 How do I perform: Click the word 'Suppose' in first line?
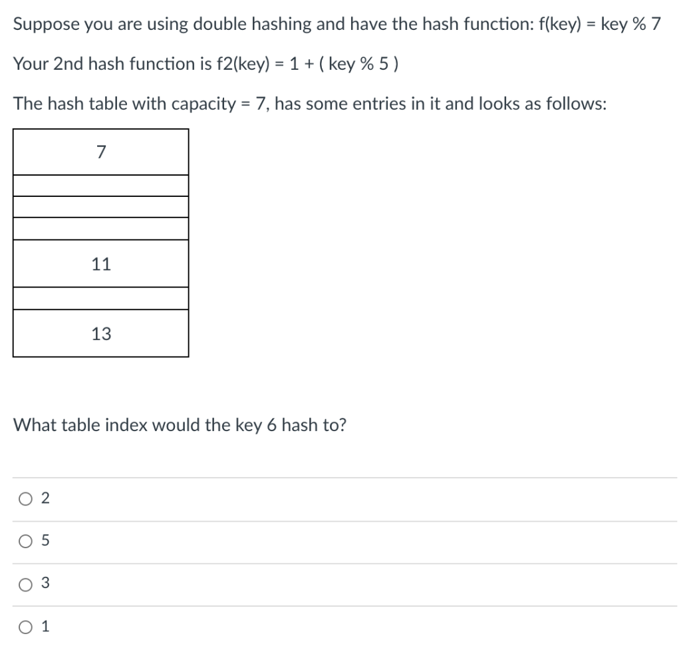[47, 25]
